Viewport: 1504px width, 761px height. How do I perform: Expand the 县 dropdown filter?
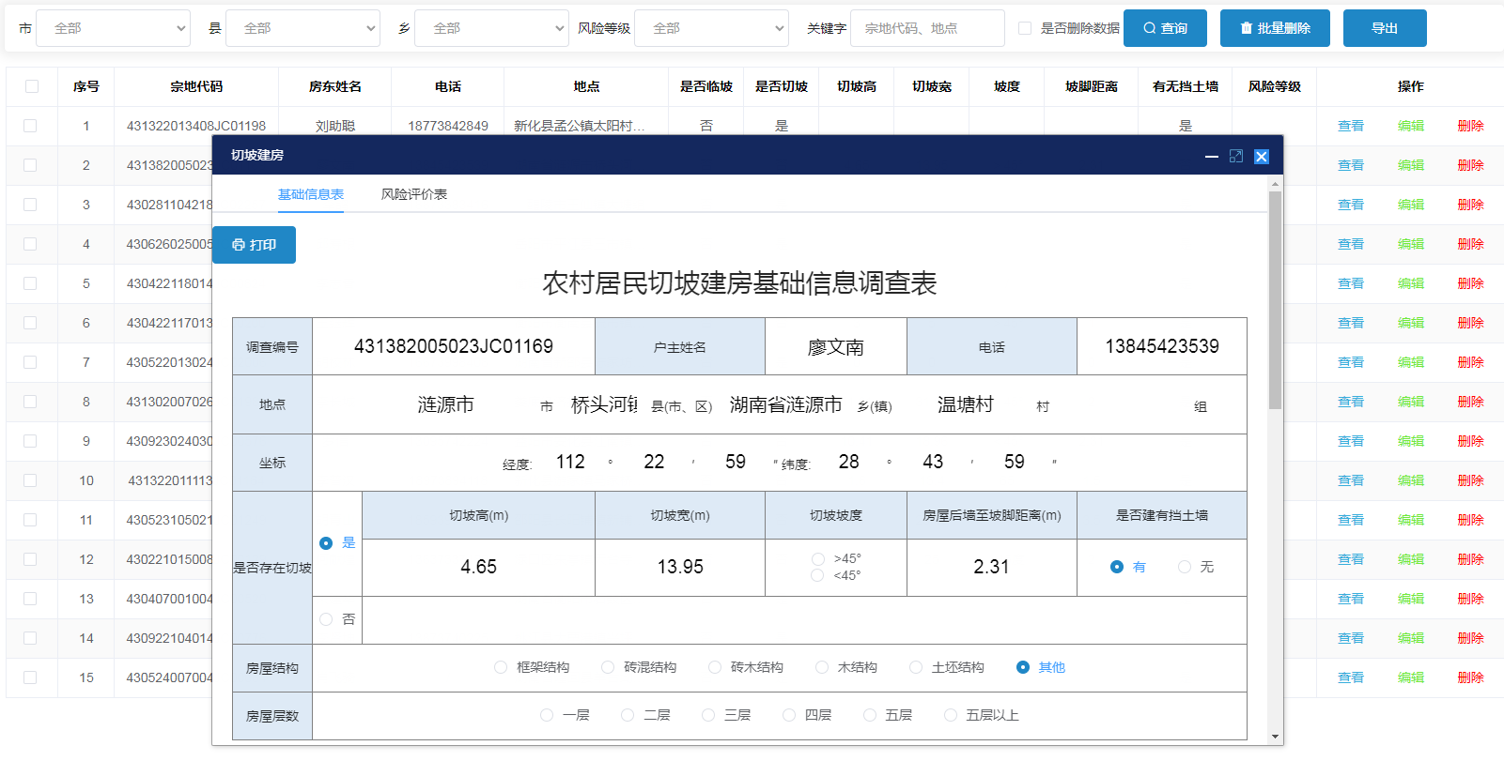tap(303, 28)
